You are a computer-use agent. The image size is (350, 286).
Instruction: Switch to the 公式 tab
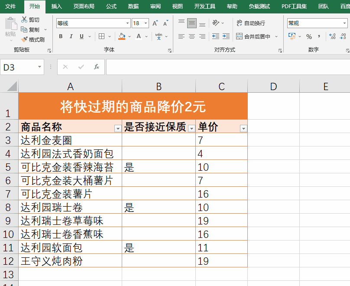111,6
